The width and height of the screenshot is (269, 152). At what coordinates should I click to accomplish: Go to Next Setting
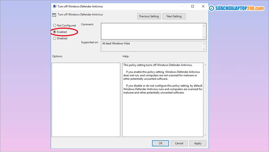(x=174, y=16)
